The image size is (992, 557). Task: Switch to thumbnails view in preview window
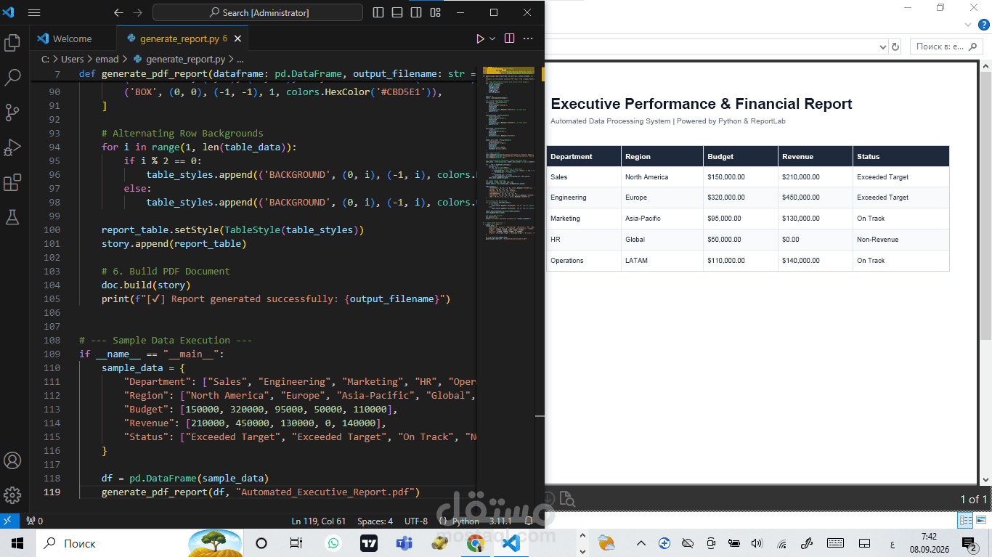(x=981, y=520)
